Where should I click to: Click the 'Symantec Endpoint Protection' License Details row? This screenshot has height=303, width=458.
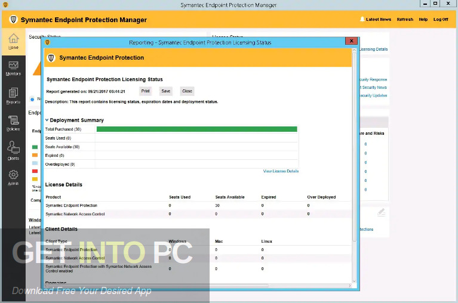coord(198,206)
